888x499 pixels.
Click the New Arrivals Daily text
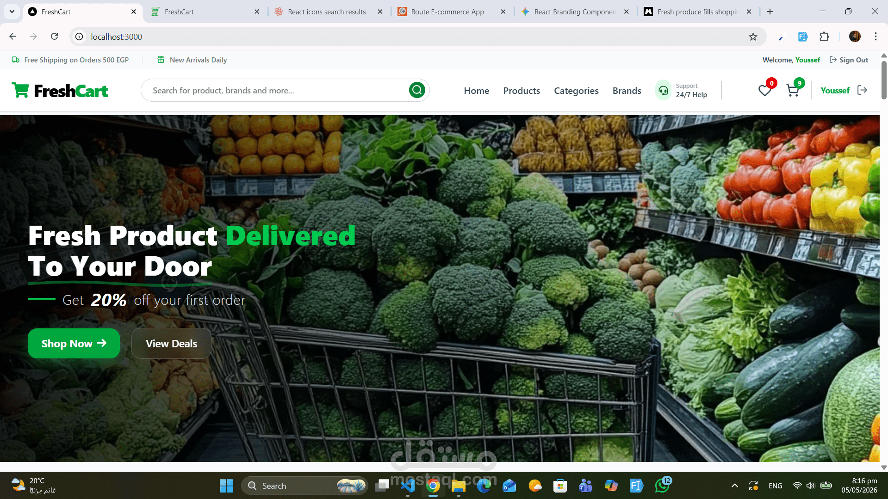tap(198, 60)
